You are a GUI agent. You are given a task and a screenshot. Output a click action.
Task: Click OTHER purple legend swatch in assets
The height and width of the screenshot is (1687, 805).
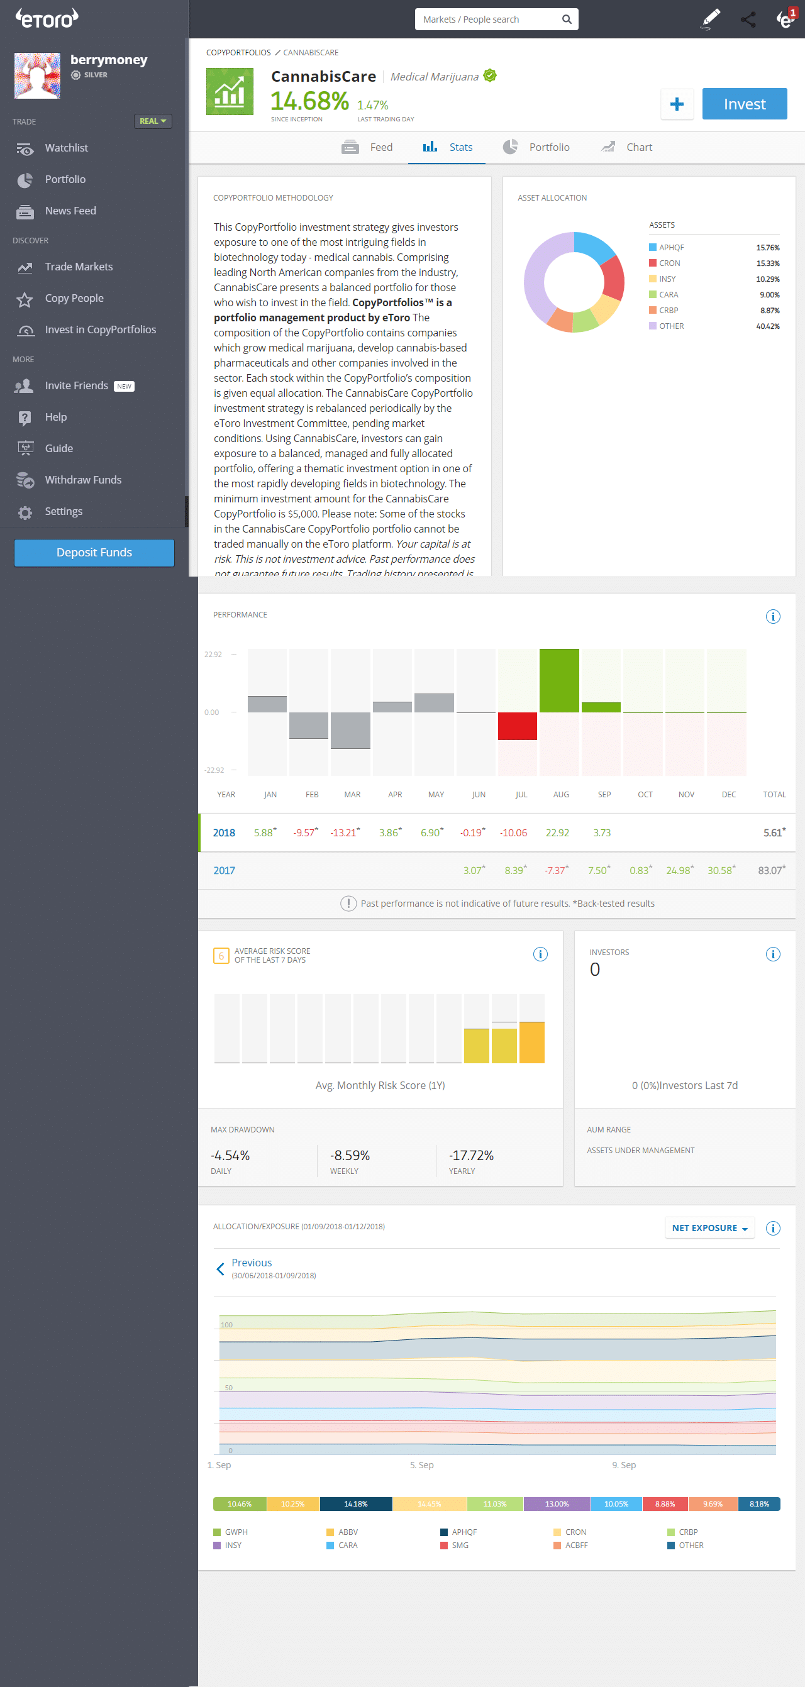pos(652,326)
